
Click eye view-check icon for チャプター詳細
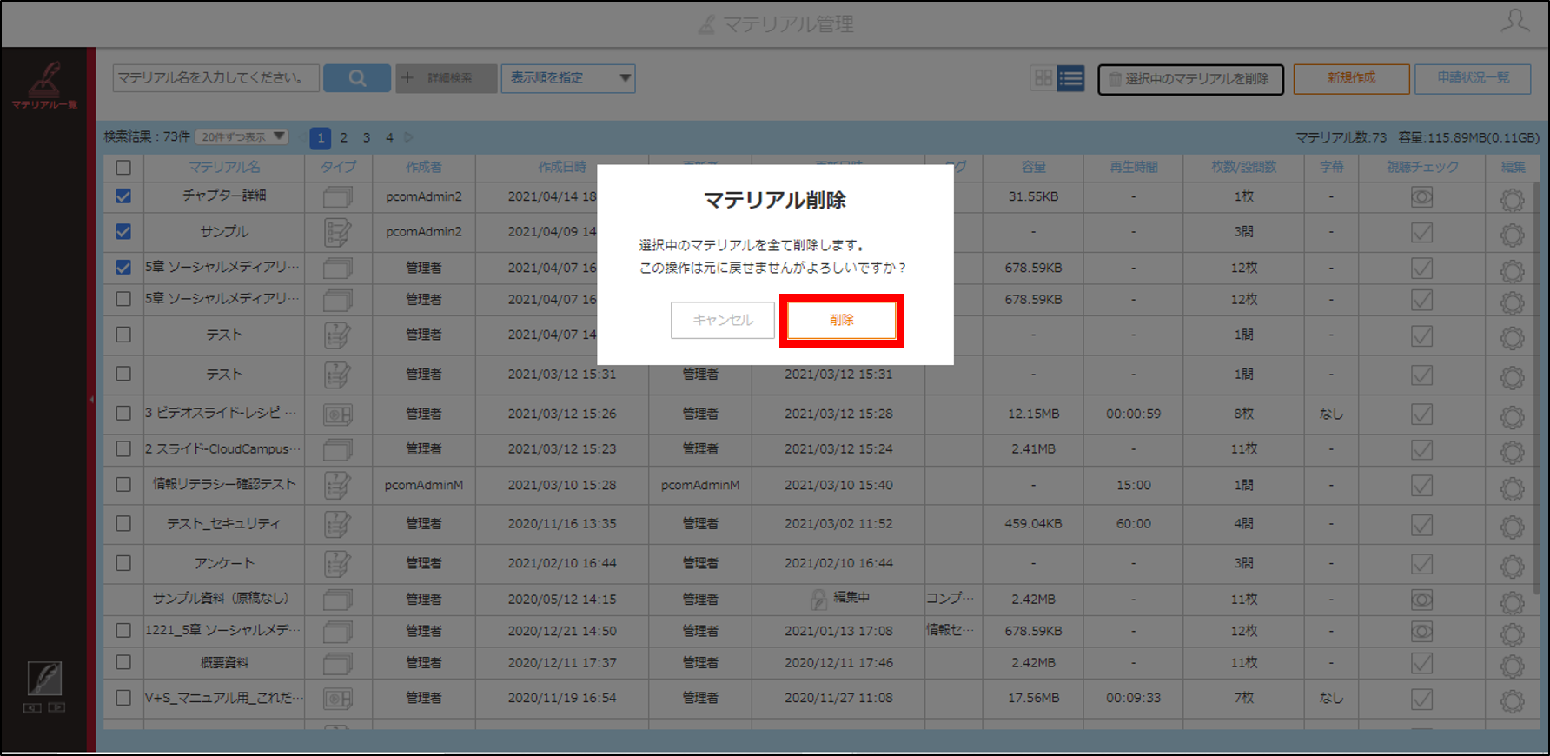(x=1421, y=197)
